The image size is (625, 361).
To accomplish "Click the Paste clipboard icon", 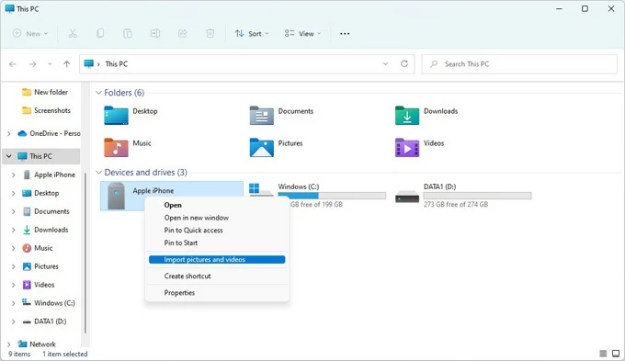I will pos(128,33).
